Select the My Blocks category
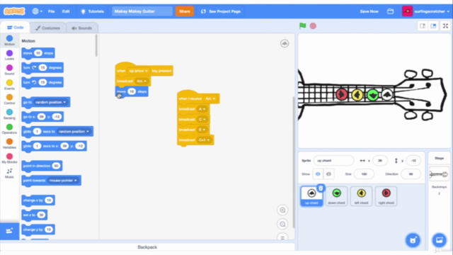Screen dimensions: 453x255 tap(9, 158)
